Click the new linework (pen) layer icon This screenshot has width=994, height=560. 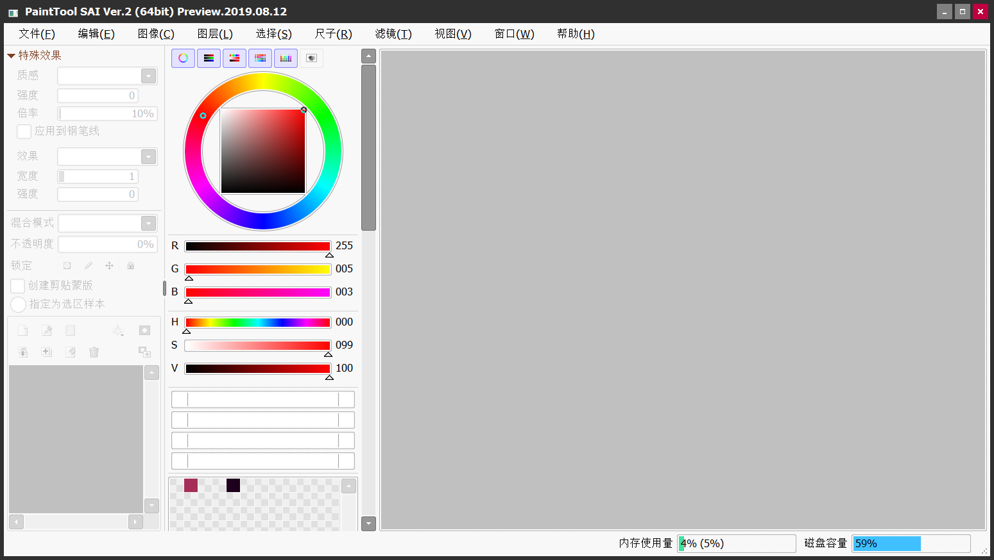tap(47, 331)
